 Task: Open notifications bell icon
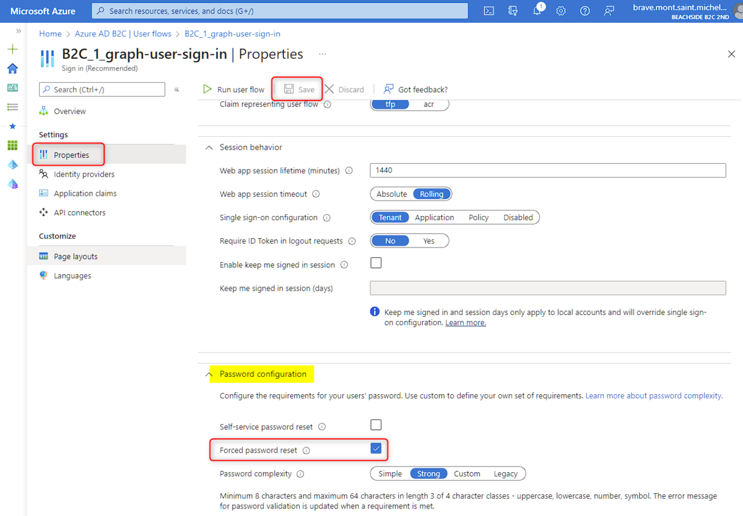537,11
